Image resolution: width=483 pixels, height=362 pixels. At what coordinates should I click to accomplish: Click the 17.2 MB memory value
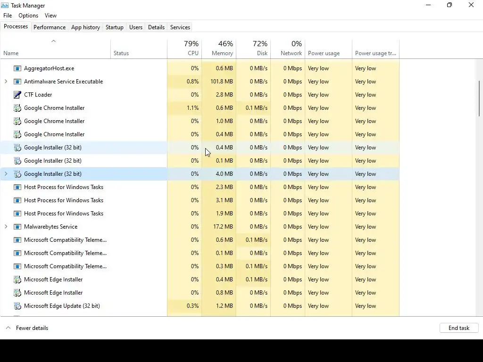click(223, 227)
